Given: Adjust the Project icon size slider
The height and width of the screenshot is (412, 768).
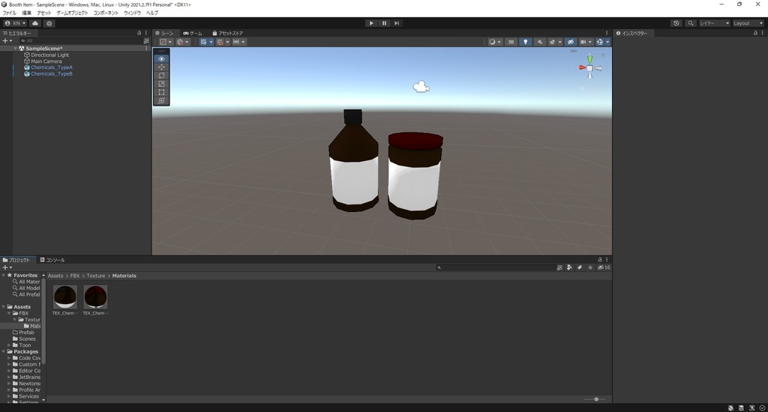Looking at the screenshot, I should pos(596,399).
